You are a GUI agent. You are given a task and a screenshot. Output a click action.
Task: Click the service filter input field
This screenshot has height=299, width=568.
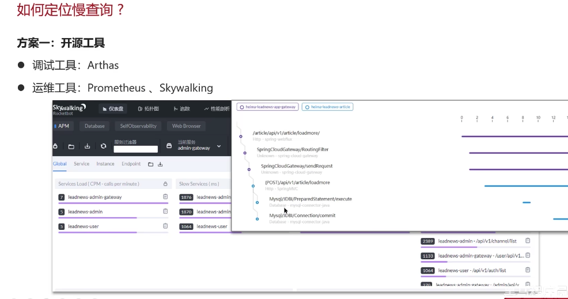tap(136, 149)
